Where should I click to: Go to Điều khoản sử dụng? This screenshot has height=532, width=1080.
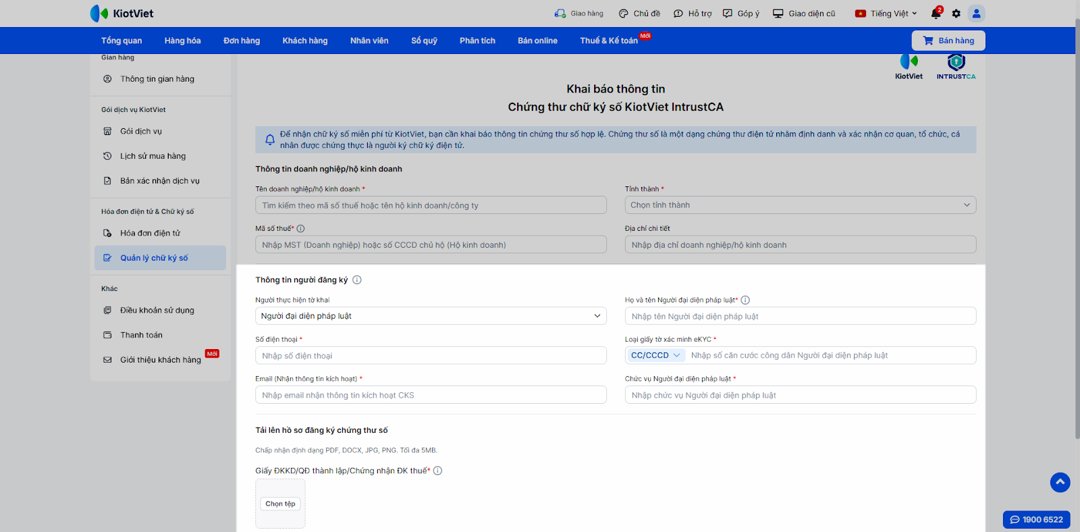click(157, 311)
